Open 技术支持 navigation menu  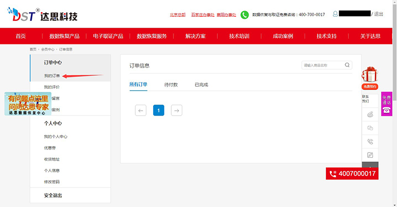click(326, 36)
